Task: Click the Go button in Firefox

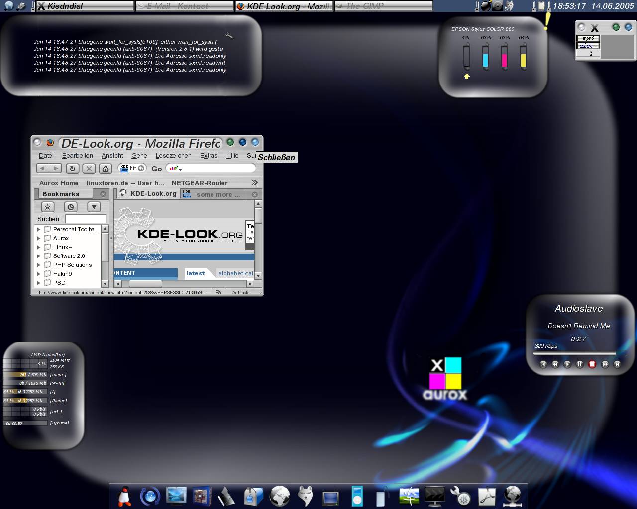Action: (x=157, y=169)
